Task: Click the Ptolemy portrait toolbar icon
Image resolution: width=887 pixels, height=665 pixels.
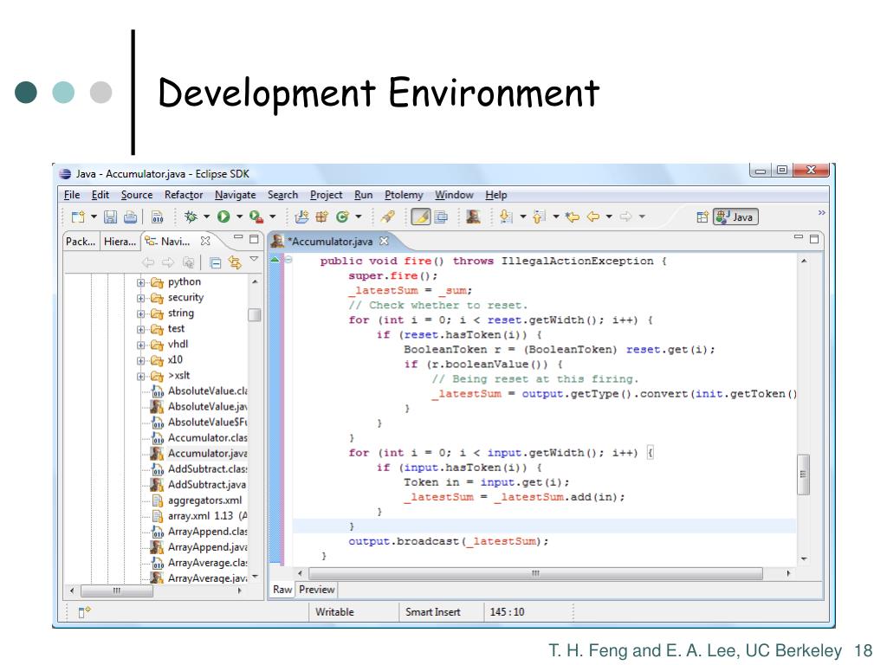Action: (474, 216)
